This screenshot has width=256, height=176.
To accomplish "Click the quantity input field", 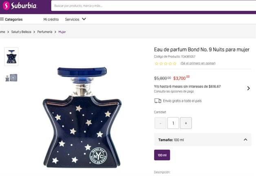I will point(173,123).
